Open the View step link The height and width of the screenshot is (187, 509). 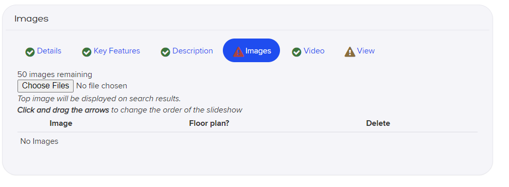(x=366, y=51)
